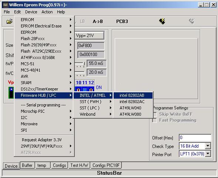Open the Help menu
Screen dimensions: 218x178
pyautogui.click(x=61, y=12)
